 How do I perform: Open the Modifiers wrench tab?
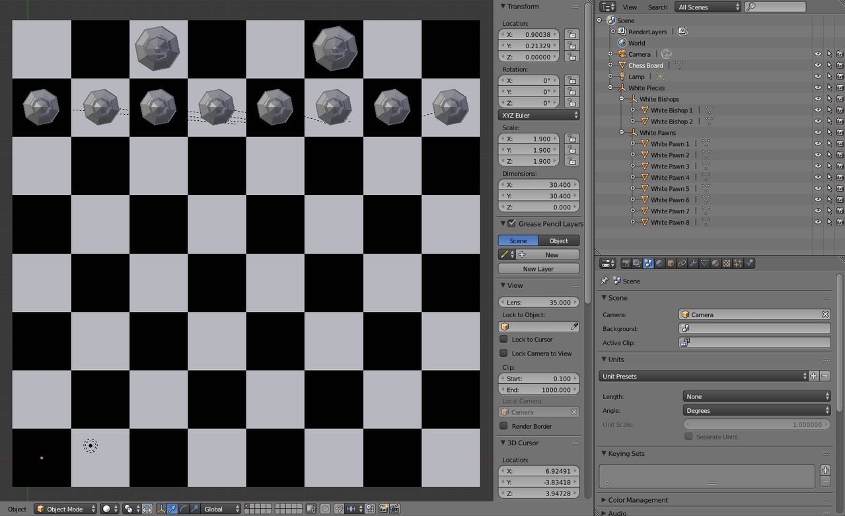[x=693, y=264]
